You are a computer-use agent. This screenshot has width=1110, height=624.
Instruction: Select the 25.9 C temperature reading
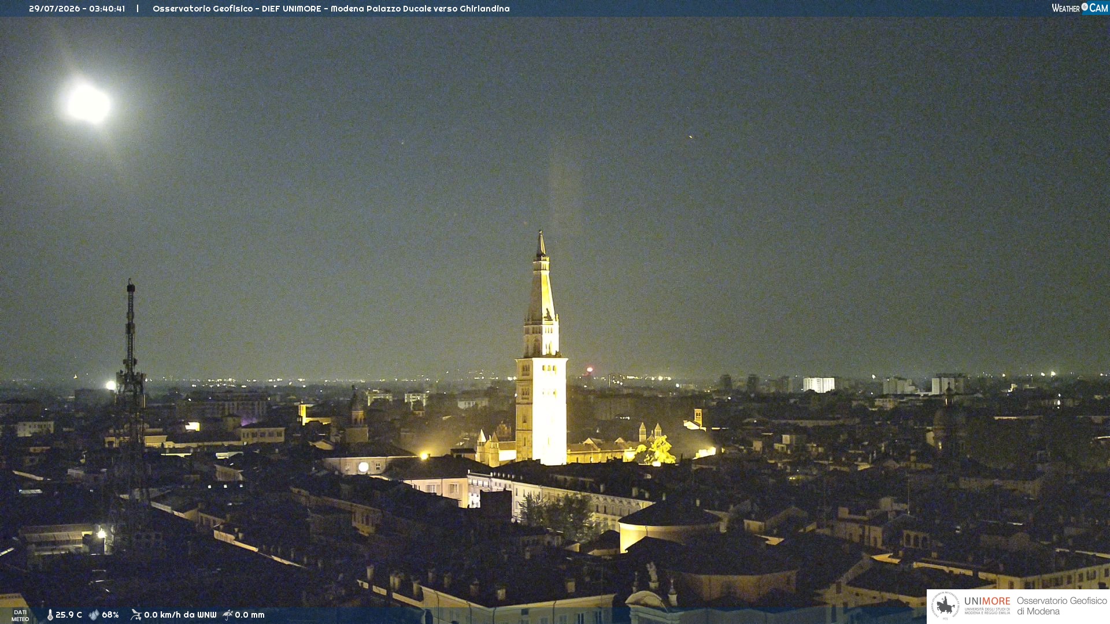[x=69, y=615]
